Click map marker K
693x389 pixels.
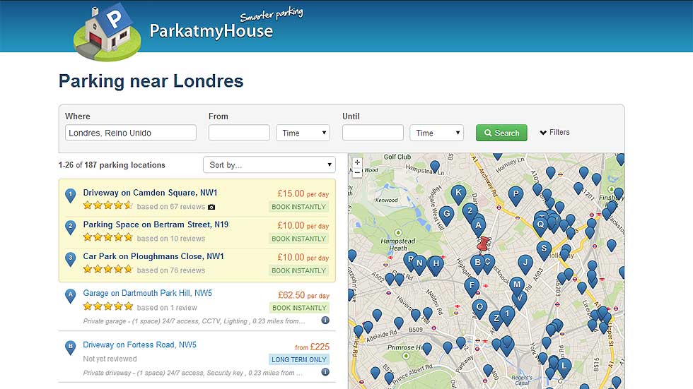pyautogui.click(x=458, y=194)
